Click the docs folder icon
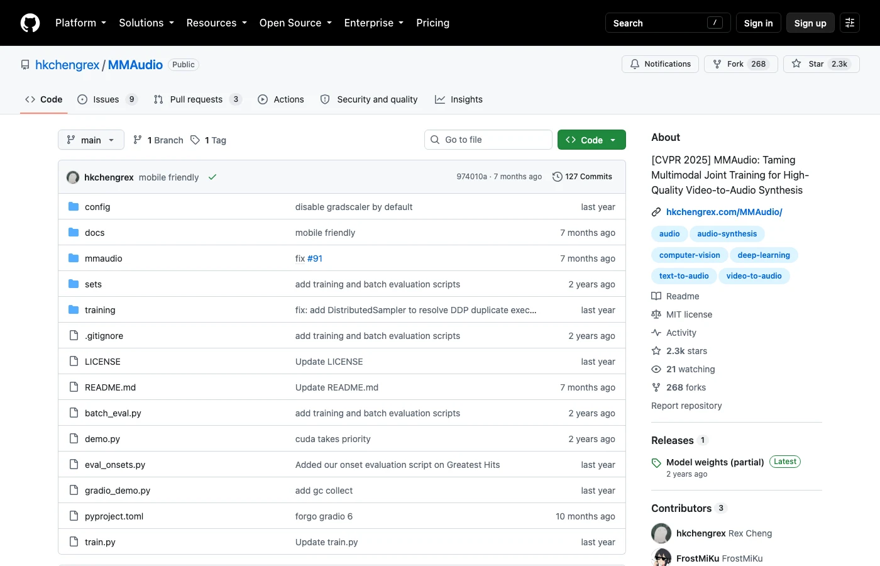This screenshot has height=566, width=880. (x=74, y=233)
